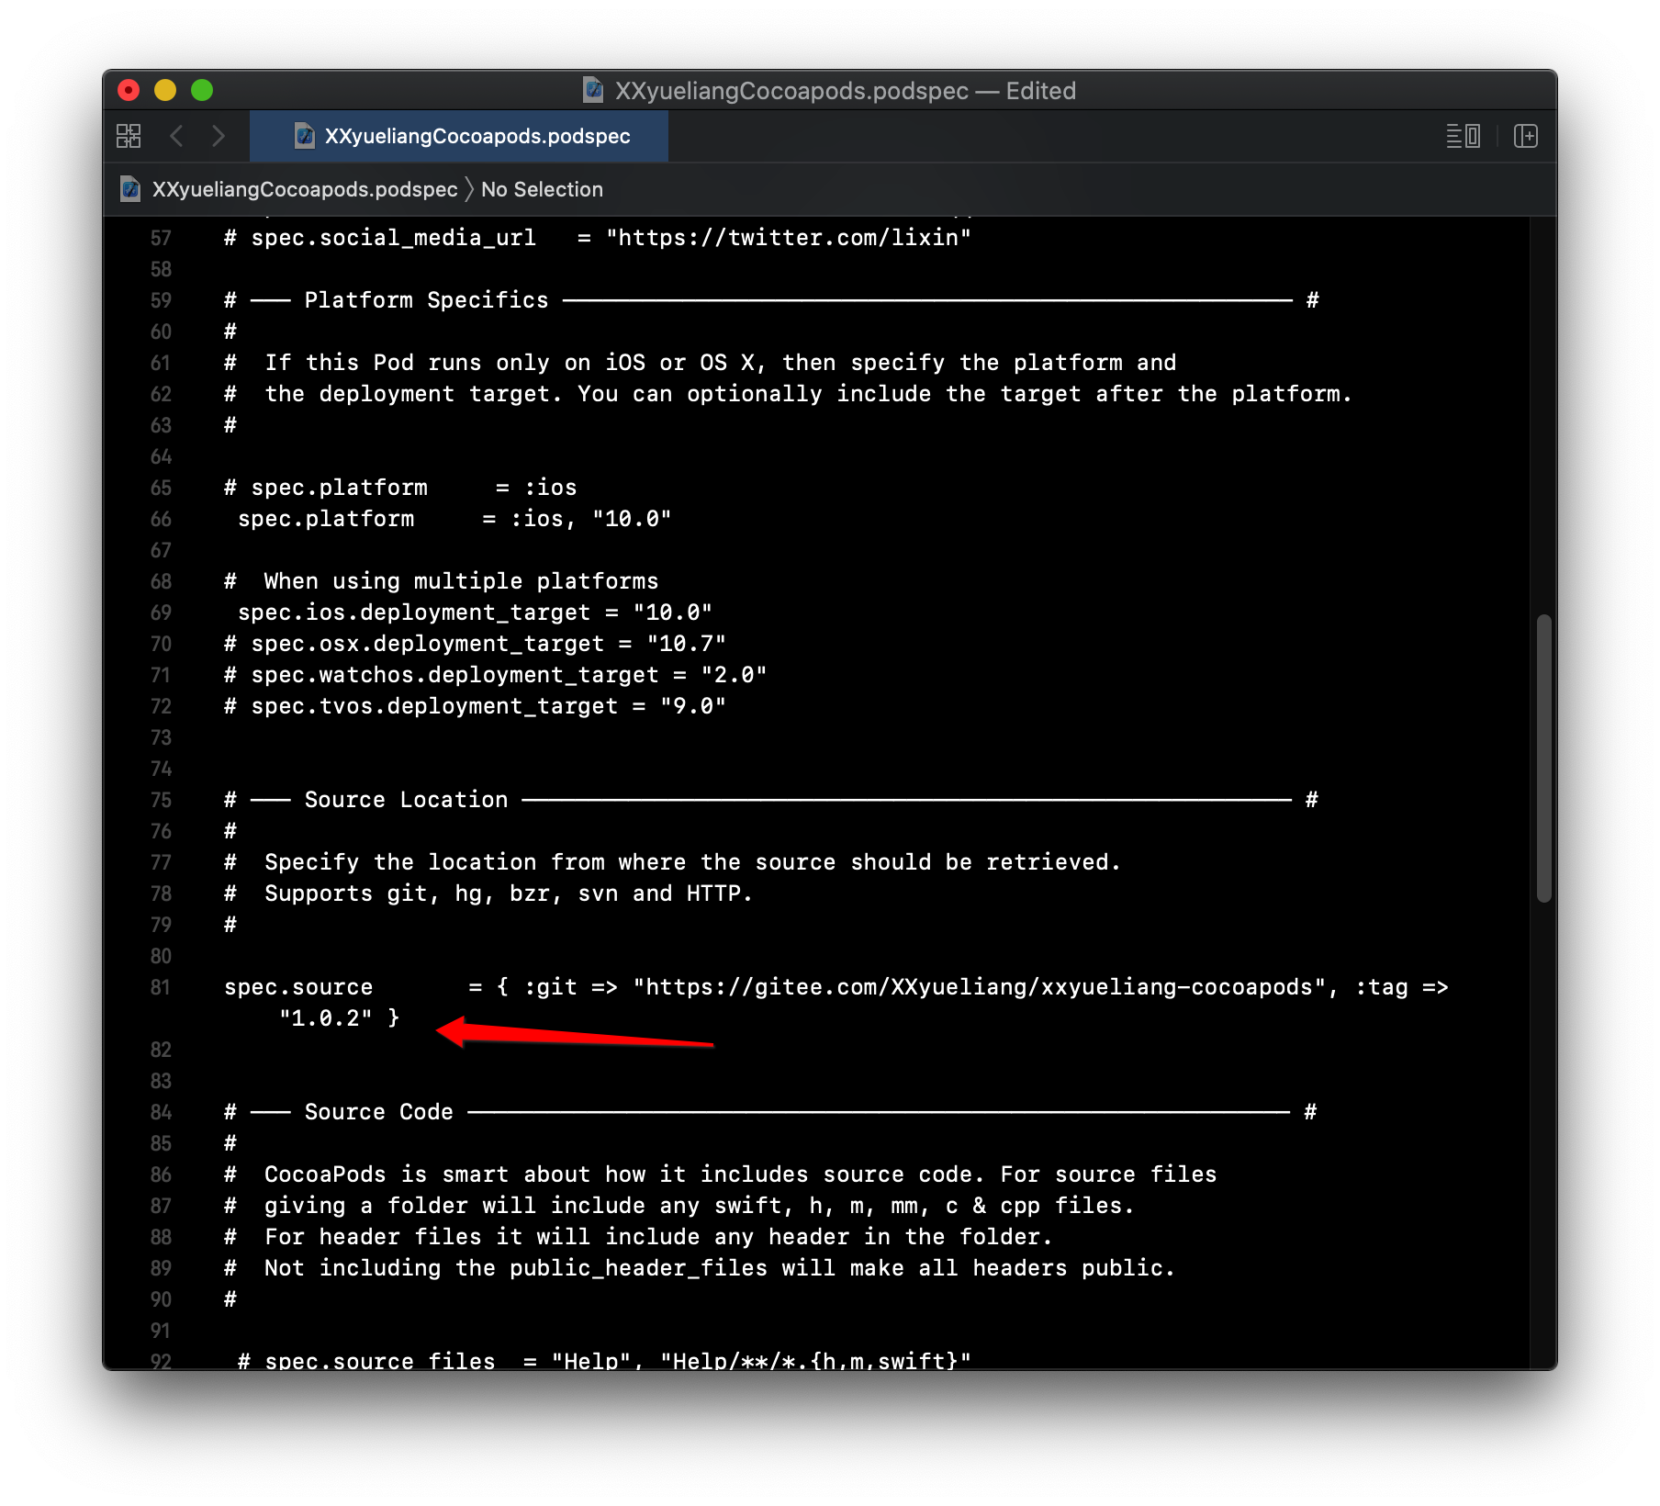Viewport: 1660px width, 1506px height.
Task: Click the commented spec.tvos.deployment_target line
Action: [475, 706]
